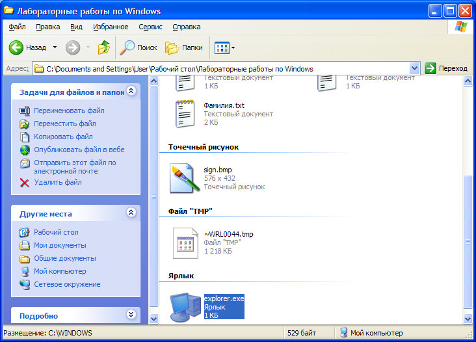
Task: Click Отправить этот файл по электронной почте
Action: coord(75,167)
